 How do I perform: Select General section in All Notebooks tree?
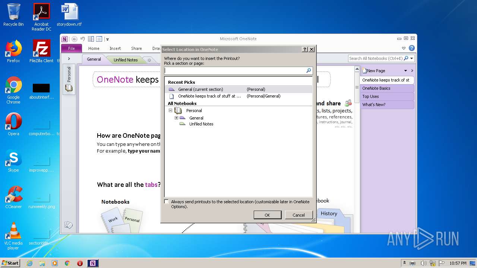pos(196,118)
